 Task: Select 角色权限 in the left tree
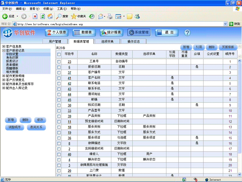[12, 58]
